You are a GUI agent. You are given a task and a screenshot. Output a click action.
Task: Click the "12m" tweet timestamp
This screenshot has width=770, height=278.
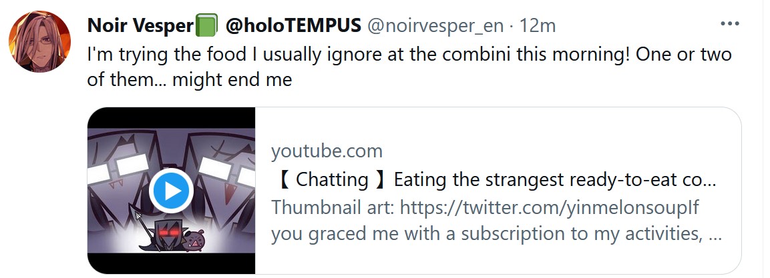pyautogui.click(x=538, y=25)
